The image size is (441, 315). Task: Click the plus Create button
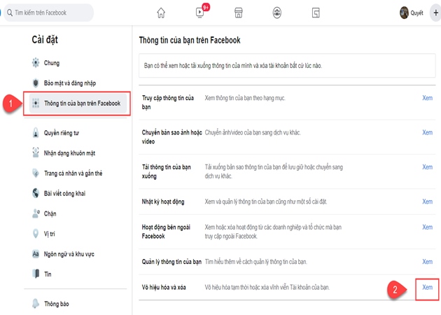(x=435, y=13)
